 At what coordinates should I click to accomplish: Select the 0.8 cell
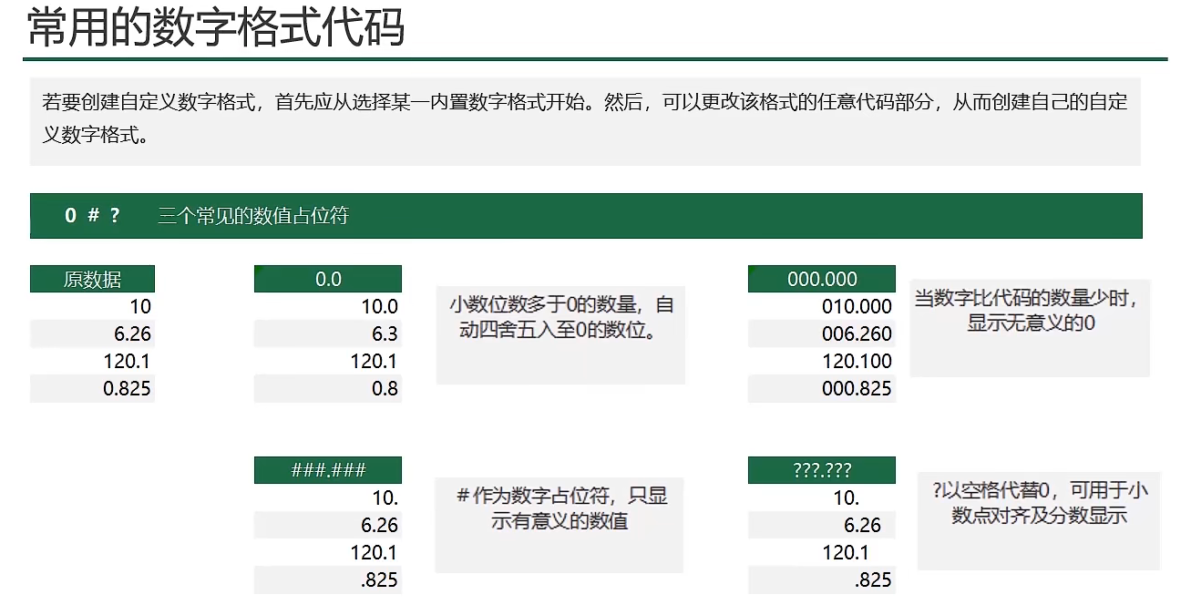(328, 389)
